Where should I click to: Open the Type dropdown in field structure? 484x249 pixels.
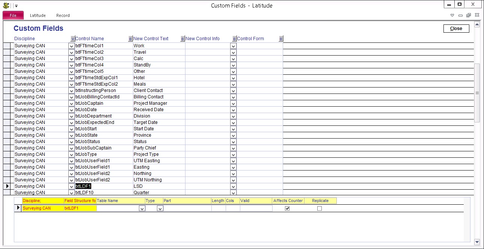point(160,208)
